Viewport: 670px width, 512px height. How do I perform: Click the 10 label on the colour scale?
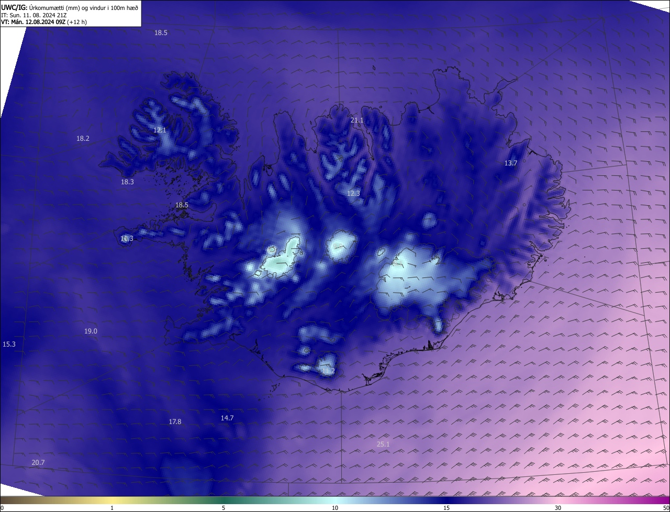335,508
